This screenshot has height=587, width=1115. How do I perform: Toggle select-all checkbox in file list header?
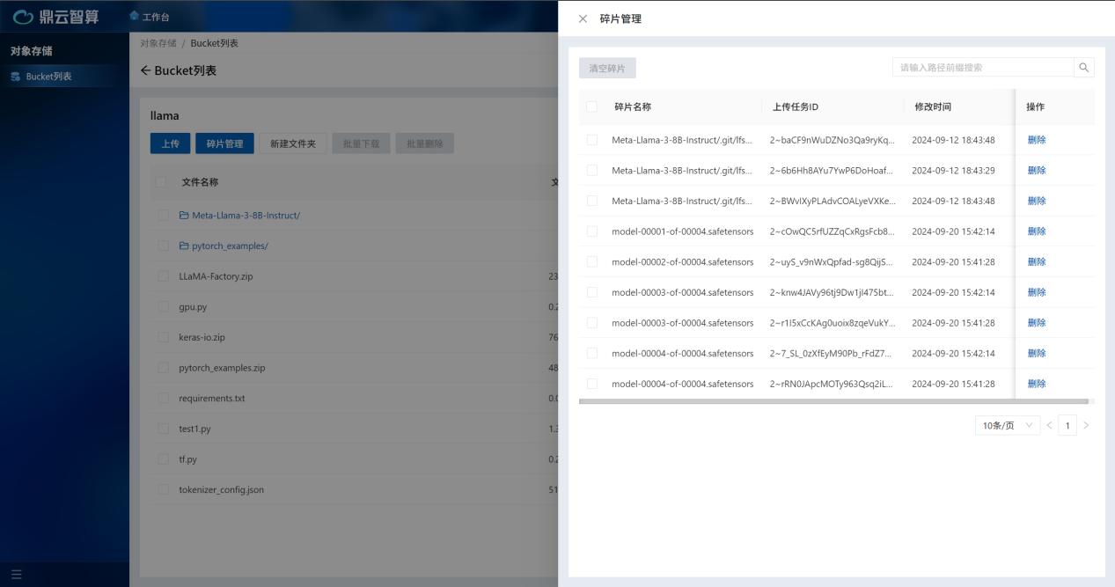pyautogui.click(x=161, y=182)
